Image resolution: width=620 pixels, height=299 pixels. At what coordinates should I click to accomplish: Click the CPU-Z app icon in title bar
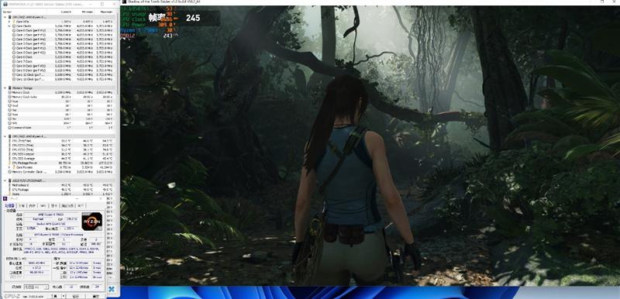point(5,198)
